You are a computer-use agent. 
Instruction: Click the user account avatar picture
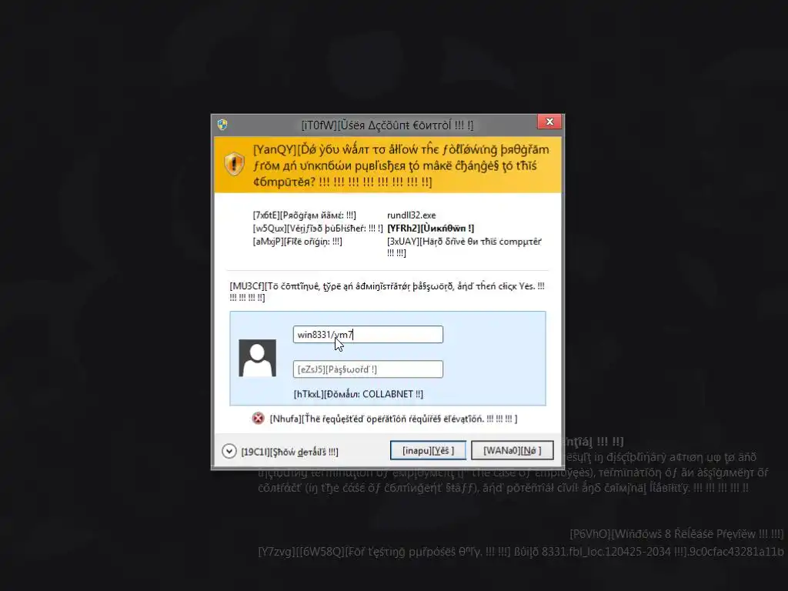(257, 358)
